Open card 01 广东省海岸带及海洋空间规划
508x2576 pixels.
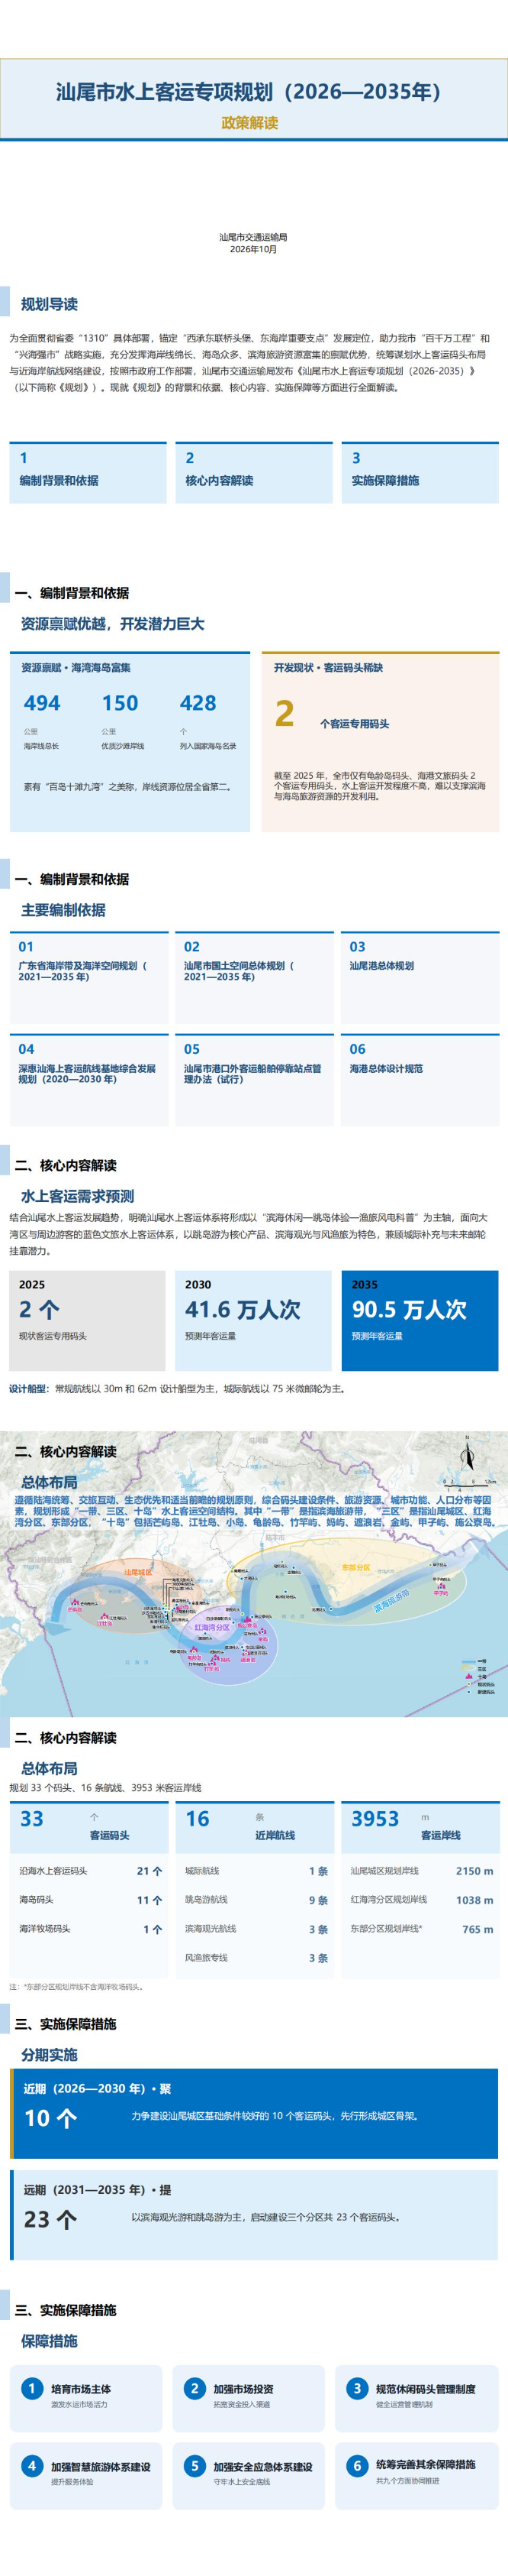click(x=88, y=978)
